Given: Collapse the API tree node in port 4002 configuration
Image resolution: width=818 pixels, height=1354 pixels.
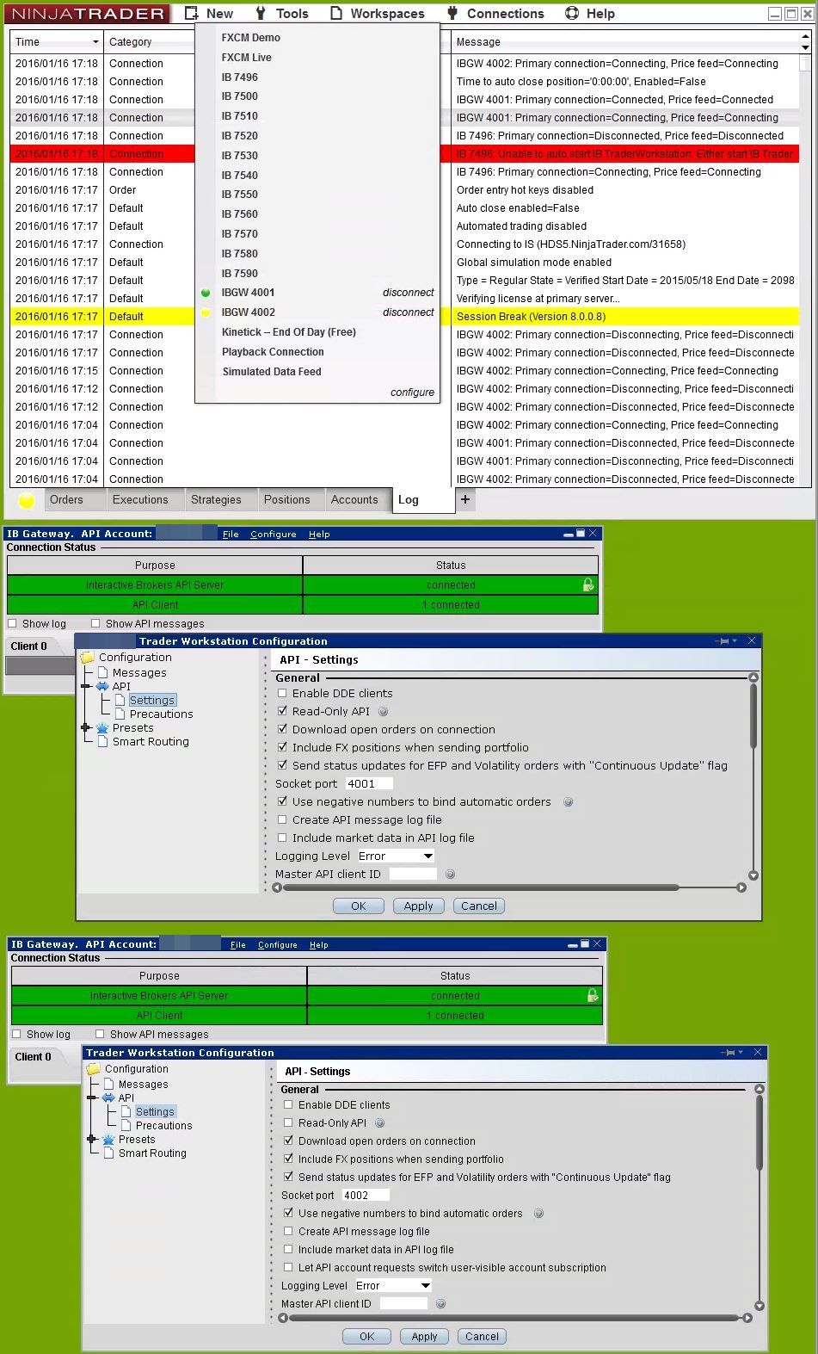Looking at the screenshot, I should tap(92, 1098).
